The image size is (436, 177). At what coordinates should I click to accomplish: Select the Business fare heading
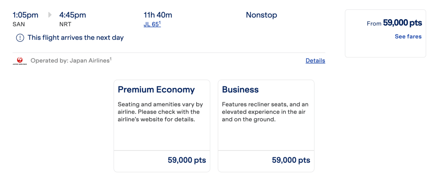(240, 90)
